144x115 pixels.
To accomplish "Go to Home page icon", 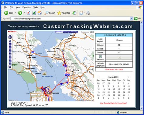I will [39, 13].
